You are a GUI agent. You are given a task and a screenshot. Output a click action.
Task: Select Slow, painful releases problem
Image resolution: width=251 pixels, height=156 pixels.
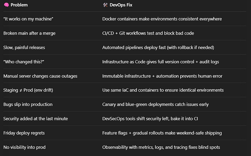pyautogui.click(x=24, y=48)
